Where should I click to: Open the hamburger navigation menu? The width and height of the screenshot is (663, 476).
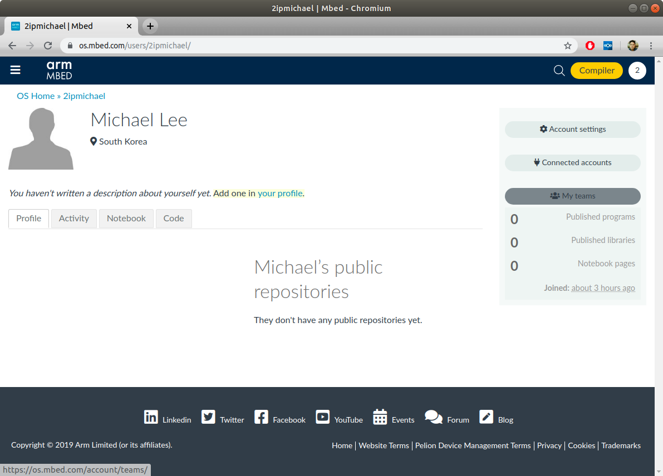coord(15,70)
